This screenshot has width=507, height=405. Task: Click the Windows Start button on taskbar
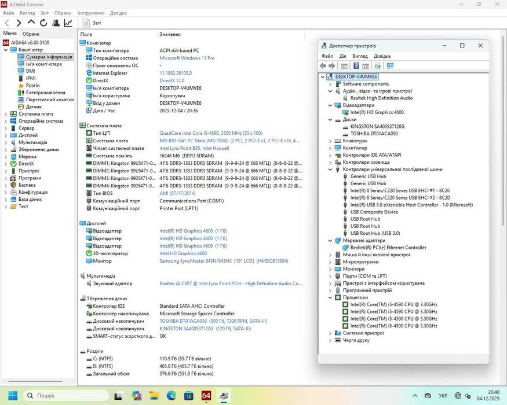(x=13, y=396)
